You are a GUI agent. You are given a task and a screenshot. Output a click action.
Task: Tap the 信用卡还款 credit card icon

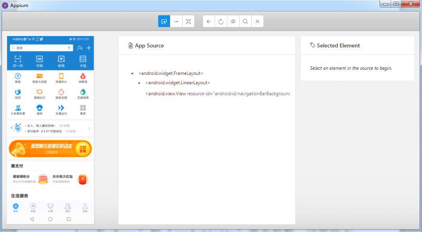tap(40, 76)
